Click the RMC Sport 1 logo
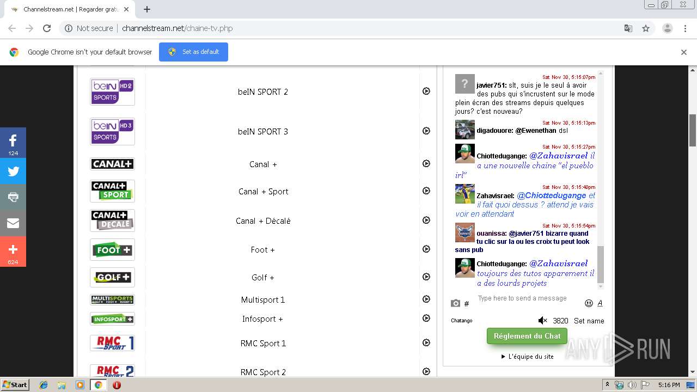Screen dimensions: 697x392 (x=112, y=343)
